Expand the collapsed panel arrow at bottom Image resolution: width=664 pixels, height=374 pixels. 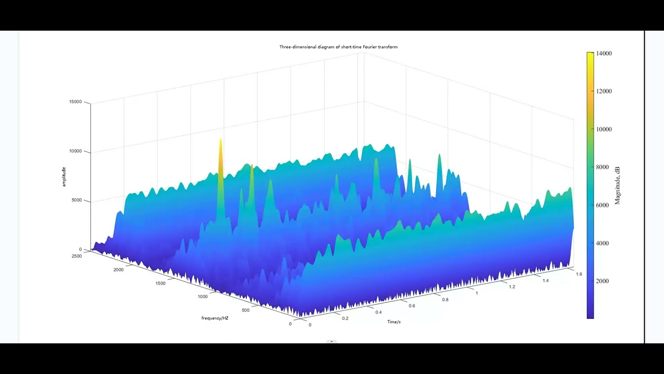pos(331,341)
